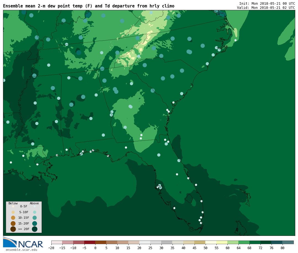Click the 'Above' legend heading
Screen dimensions: 298x253
(34, 203)
